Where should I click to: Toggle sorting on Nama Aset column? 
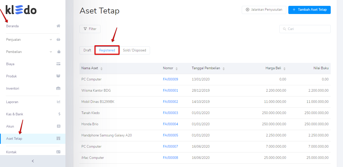click(x=102, y=68)
